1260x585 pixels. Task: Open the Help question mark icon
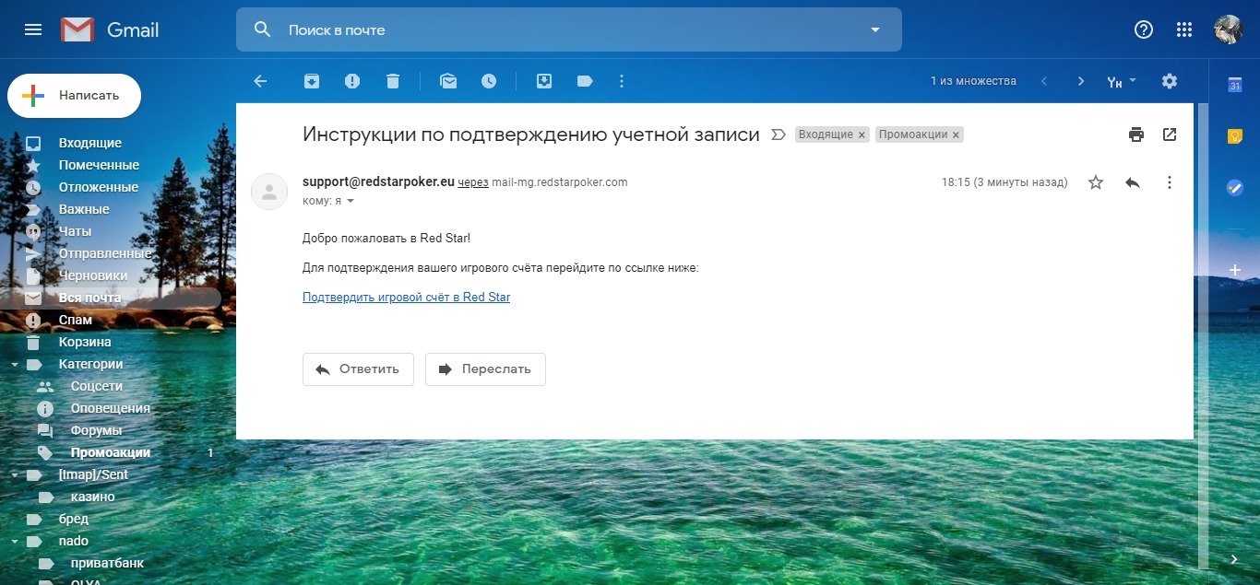point(1144,29)
